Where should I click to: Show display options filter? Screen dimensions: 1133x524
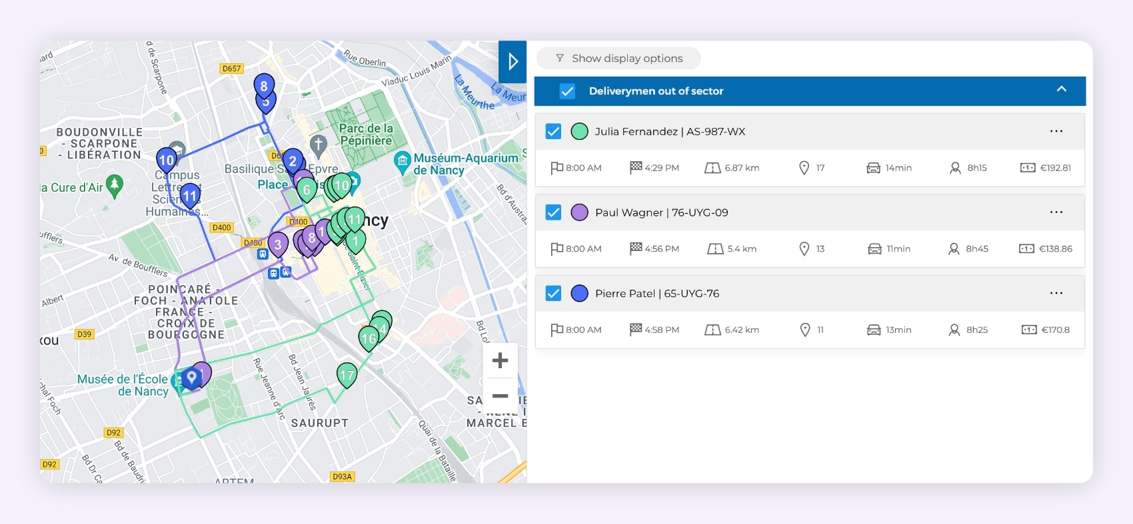pos(619,59)
